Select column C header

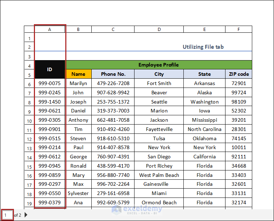tap(113, 30)
